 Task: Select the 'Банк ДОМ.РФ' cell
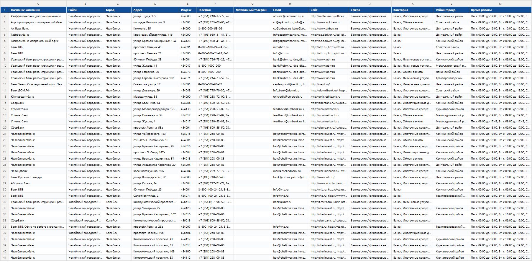pos(38,91)
